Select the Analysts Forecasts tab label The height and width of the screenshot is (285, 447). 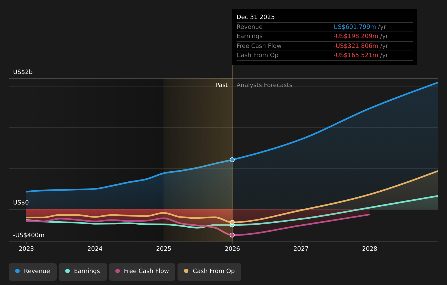coord(264,85)
